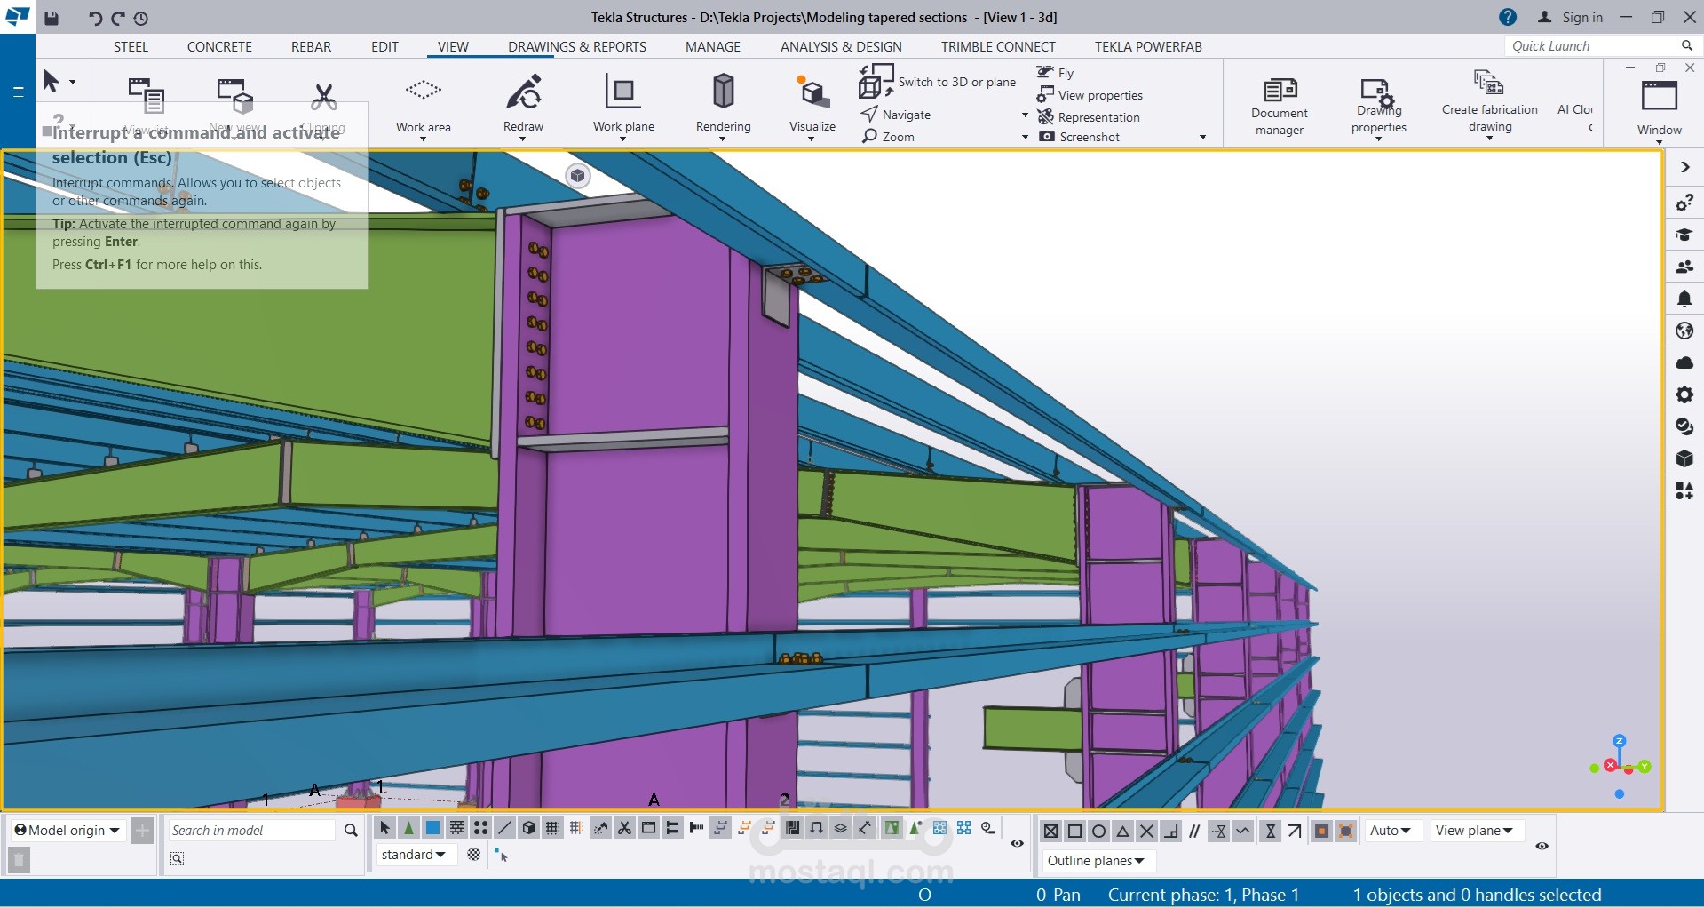
Task: Open the Document manager
Action: coord(1280,107)
